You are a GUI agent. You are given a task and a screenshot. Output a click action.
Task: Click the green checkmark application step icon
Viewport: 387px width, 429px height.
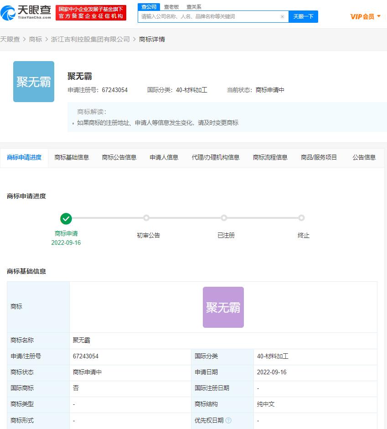click(66, 219)
